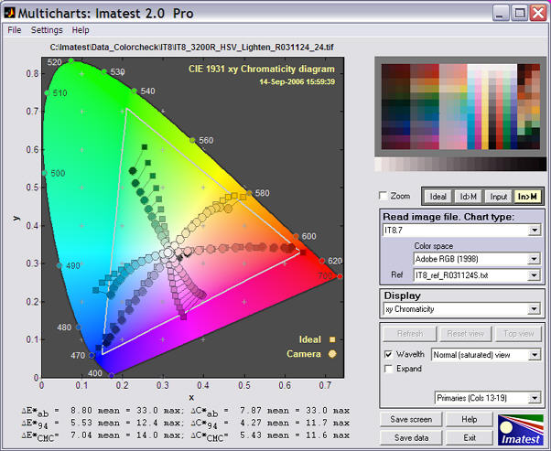Click the IT8 chart thumbnail image
The height and width of the screenshot is (451, 551).
[460, 106]
